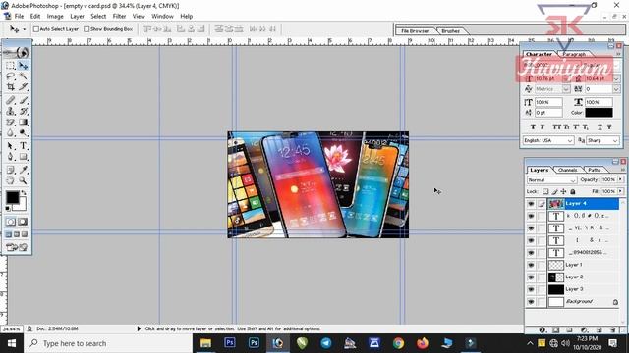Hide Layer 2 with eye icon

point(531,277)
